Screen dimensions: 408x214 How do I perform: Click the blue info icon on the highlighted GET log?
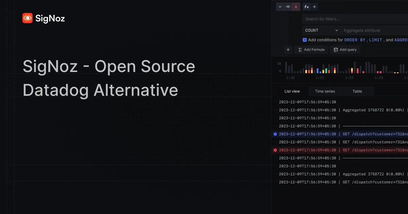275,134
